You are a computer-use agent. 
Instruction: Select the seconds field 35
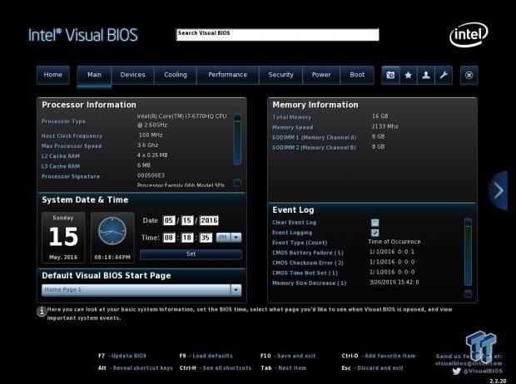pyautogui.click(x=206, y=238)
